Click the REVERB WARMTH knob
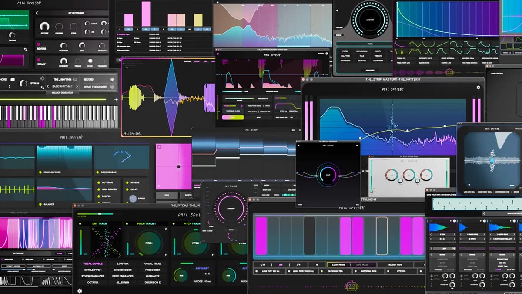 (102, 45)
